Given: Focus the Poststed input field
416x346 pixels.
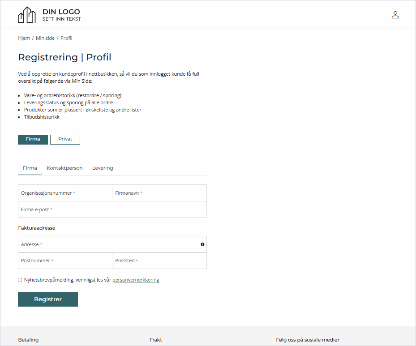Looking at the screenshot, I should (x=159, y=261).
